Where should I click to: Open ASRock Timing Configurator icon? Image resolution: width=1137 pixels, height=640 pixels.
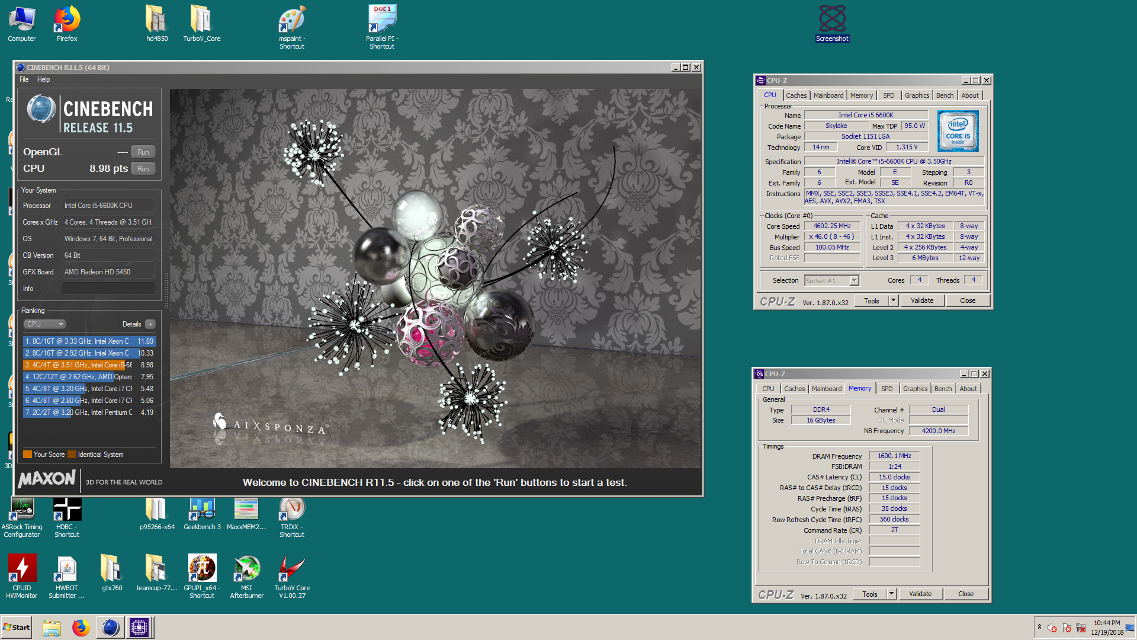22,517
